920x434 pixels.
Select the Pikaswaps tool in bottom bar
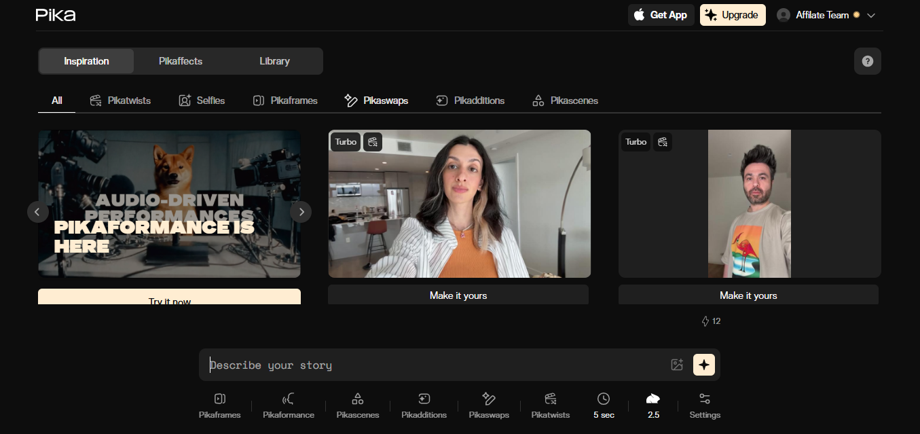coord(489,405)
